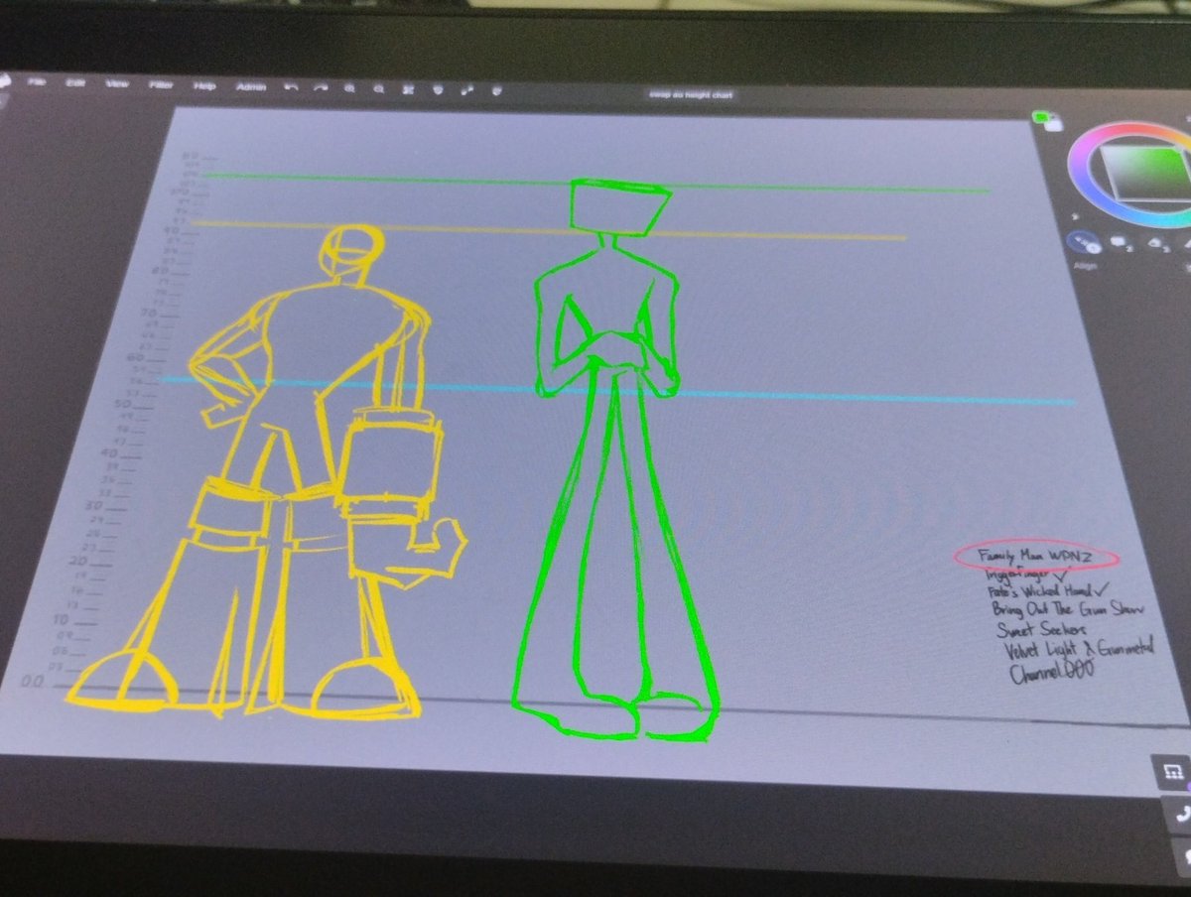Click 'Bring Out The Gun Show' text
The image size is (1191, 897).
click(1068, 608)
